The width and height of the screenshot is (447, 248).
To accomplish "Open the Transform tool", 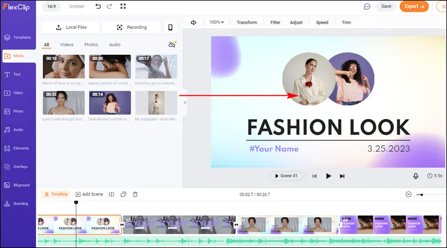I will [247, 23].
